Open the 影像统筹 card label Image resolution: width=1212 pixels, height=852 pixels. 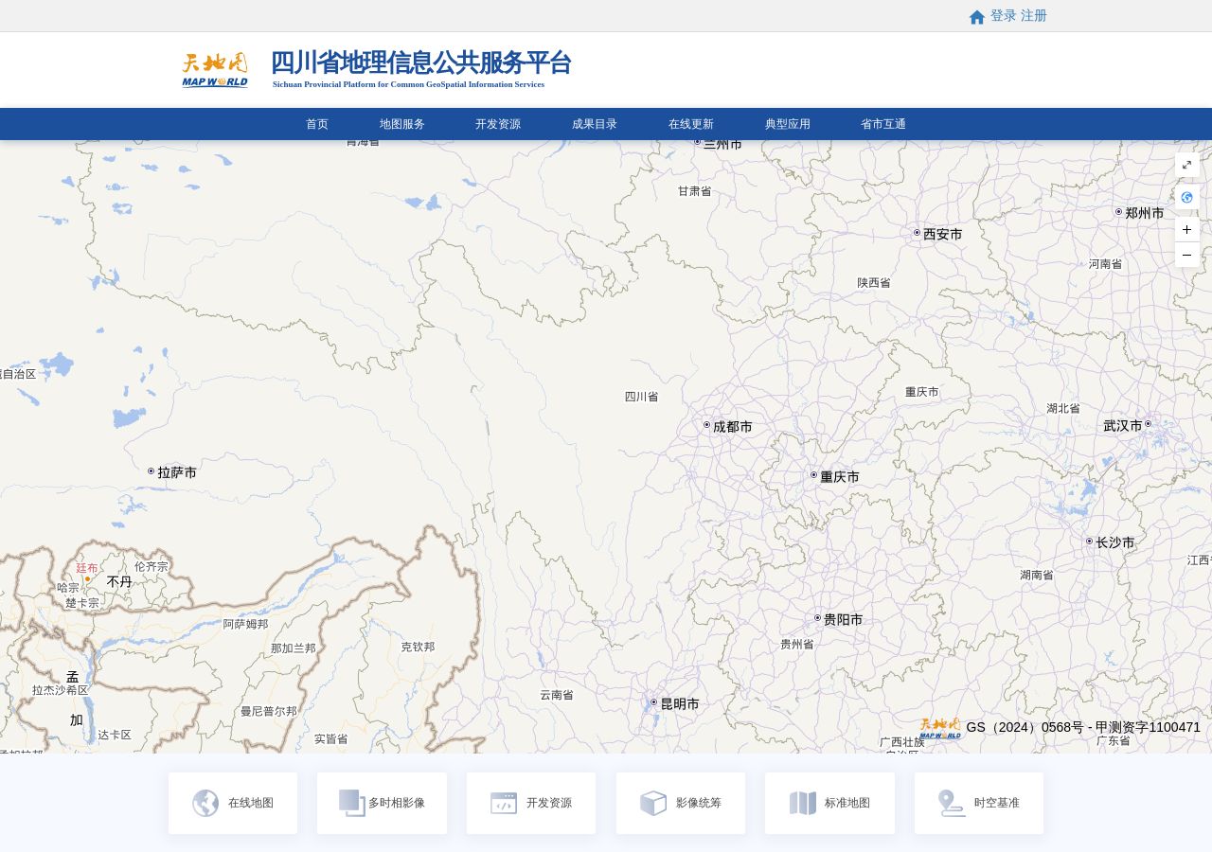coord(699,803)
